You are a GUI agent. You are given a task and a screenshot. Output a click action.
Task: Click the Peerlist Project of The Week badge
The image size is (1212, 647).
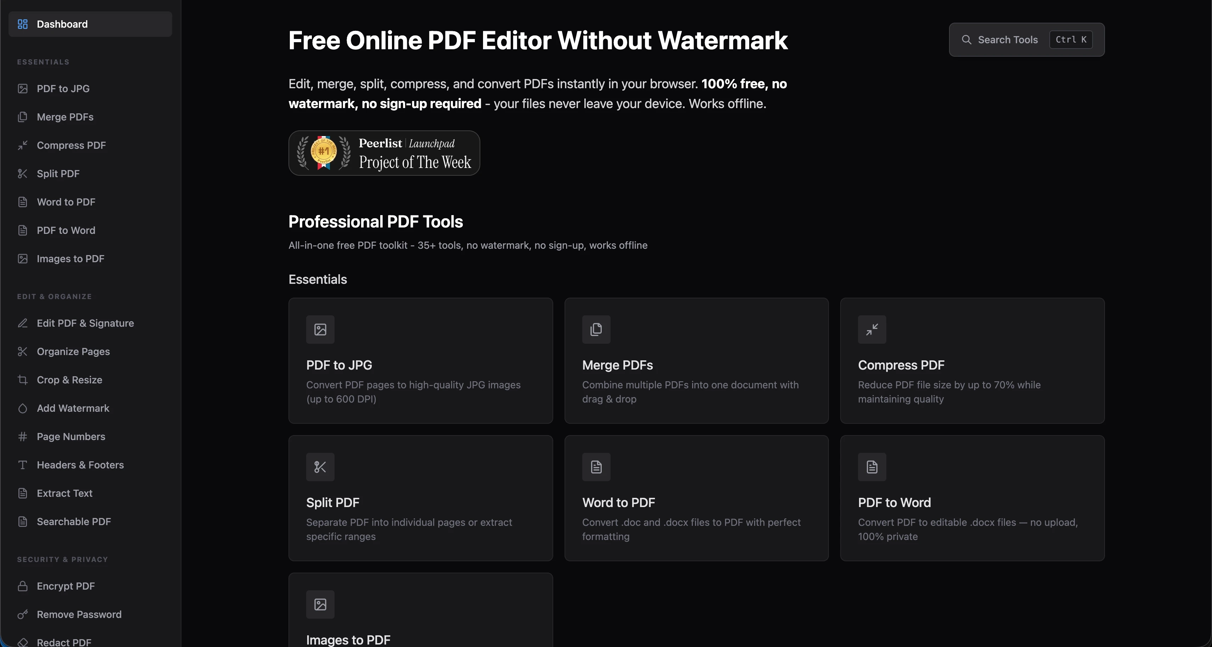pos(384,153)
